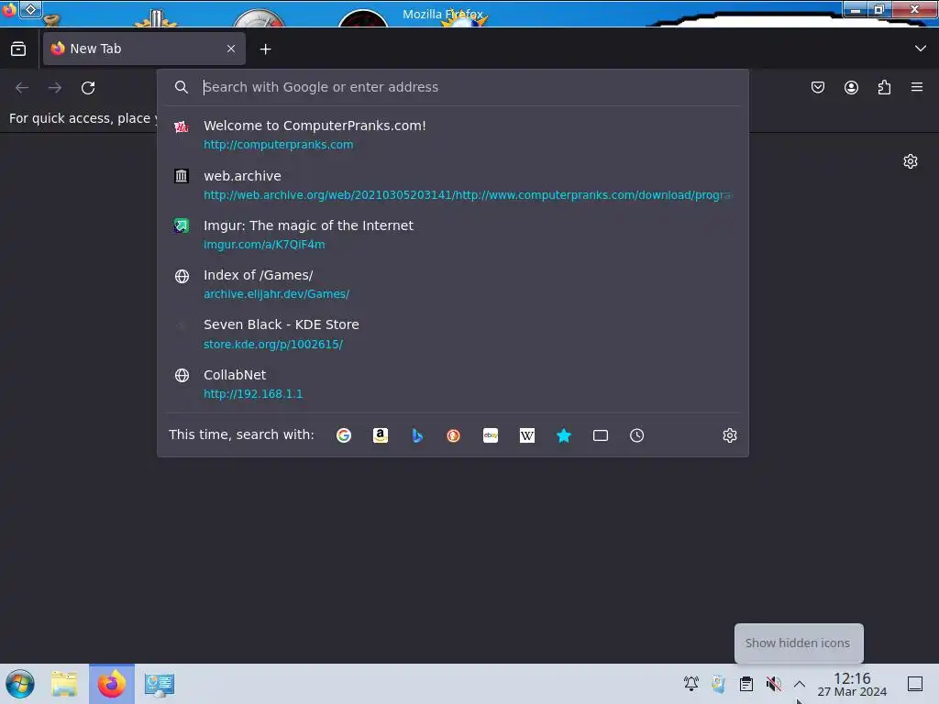Open search settings gear in dropdown
Image resolution: width=939 pixels, height=704 pixels.
point(729,435)
